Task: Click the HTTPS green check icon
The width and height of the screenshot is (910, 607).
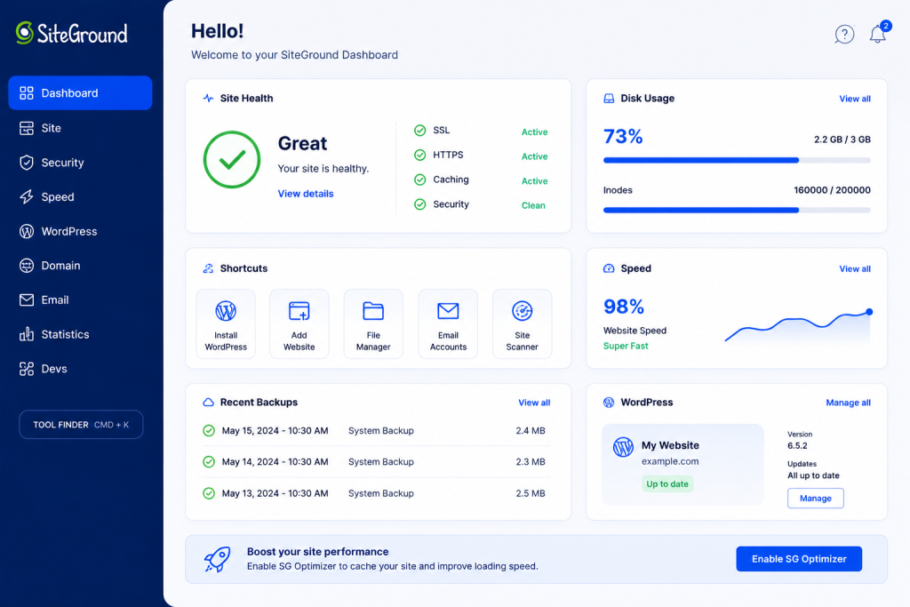Action: coord(419,155)
